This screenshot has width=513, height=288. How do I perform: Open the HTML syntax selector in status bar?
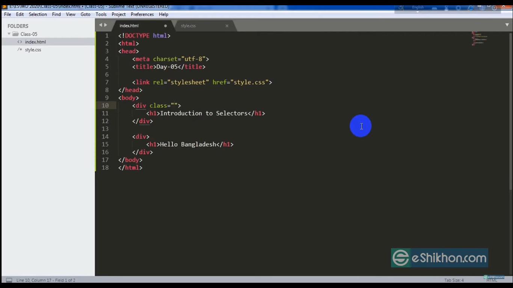click(x=492, y=280)
